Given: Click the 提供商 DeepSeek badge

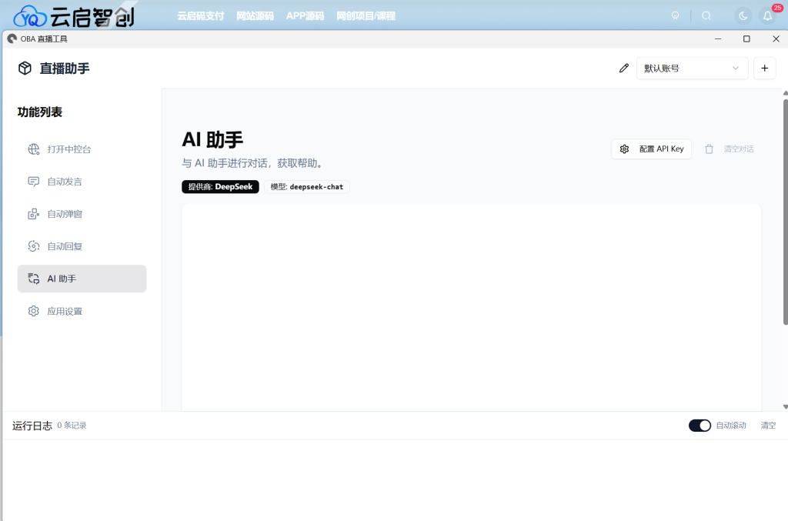Looking at the screenshot, I should pos(220,186).
